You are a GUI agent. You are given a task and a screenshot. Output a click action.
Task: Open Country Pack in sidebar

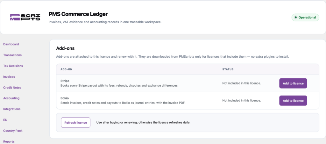point(13,131)
